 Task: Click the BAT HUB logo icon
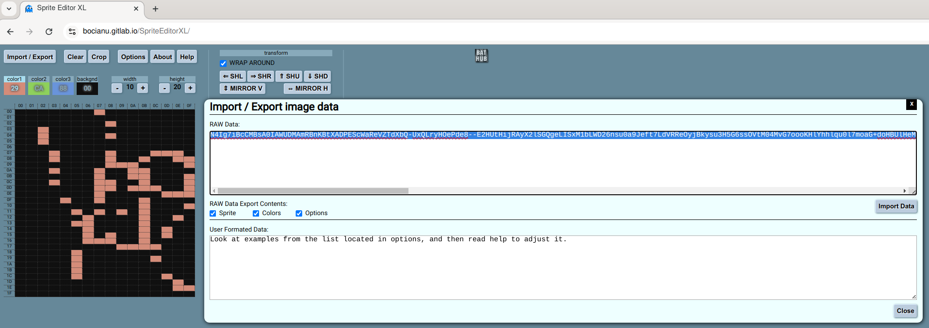(x=481, y=56)
